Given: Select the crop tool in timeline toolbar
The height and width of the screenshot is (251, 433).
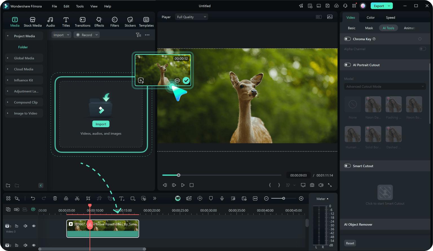Looking at the screenshot, I should click(x=88, y=198).
